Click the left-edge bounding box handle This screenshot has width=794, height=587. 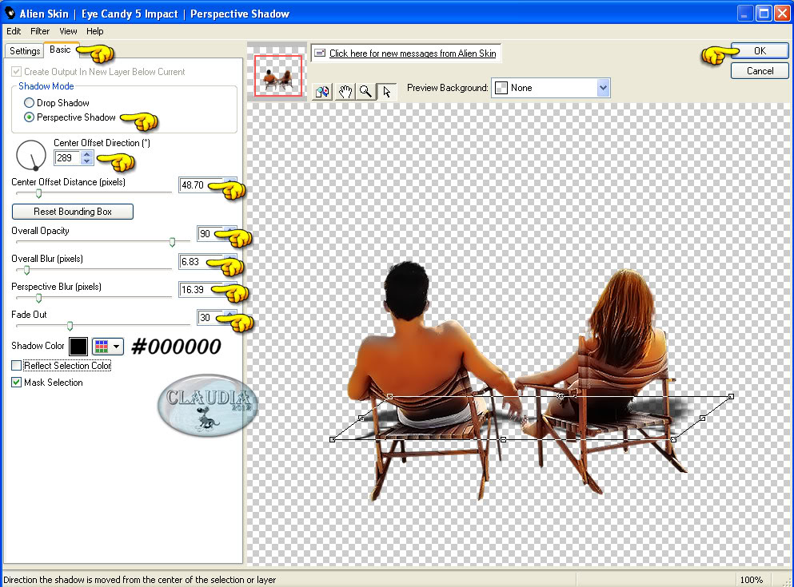coord(361,418)
